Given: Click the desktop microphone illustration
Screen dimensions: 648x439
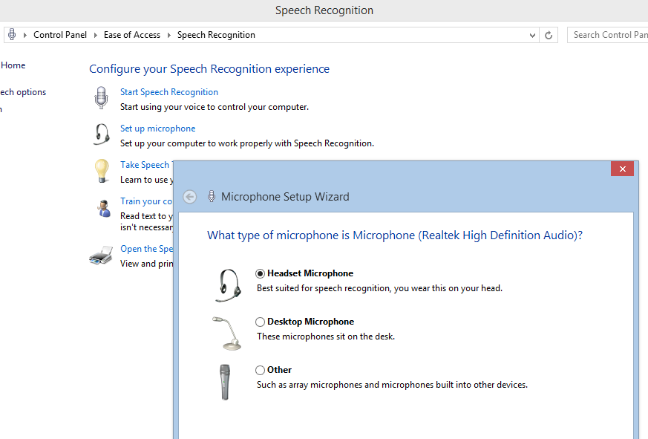Looking at the screenshot, I should [x=226, y=334].
